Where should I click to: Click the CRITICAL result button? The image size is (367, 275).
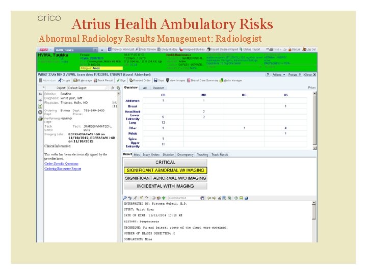(165, 162)
